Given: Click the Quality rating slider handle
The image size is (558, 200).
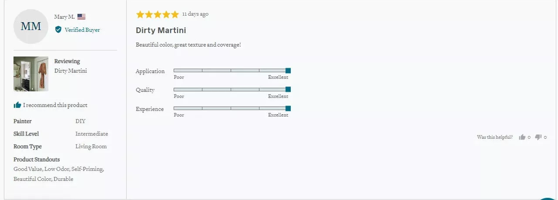Looking at the screenshot, I should (x=288, y=89).
